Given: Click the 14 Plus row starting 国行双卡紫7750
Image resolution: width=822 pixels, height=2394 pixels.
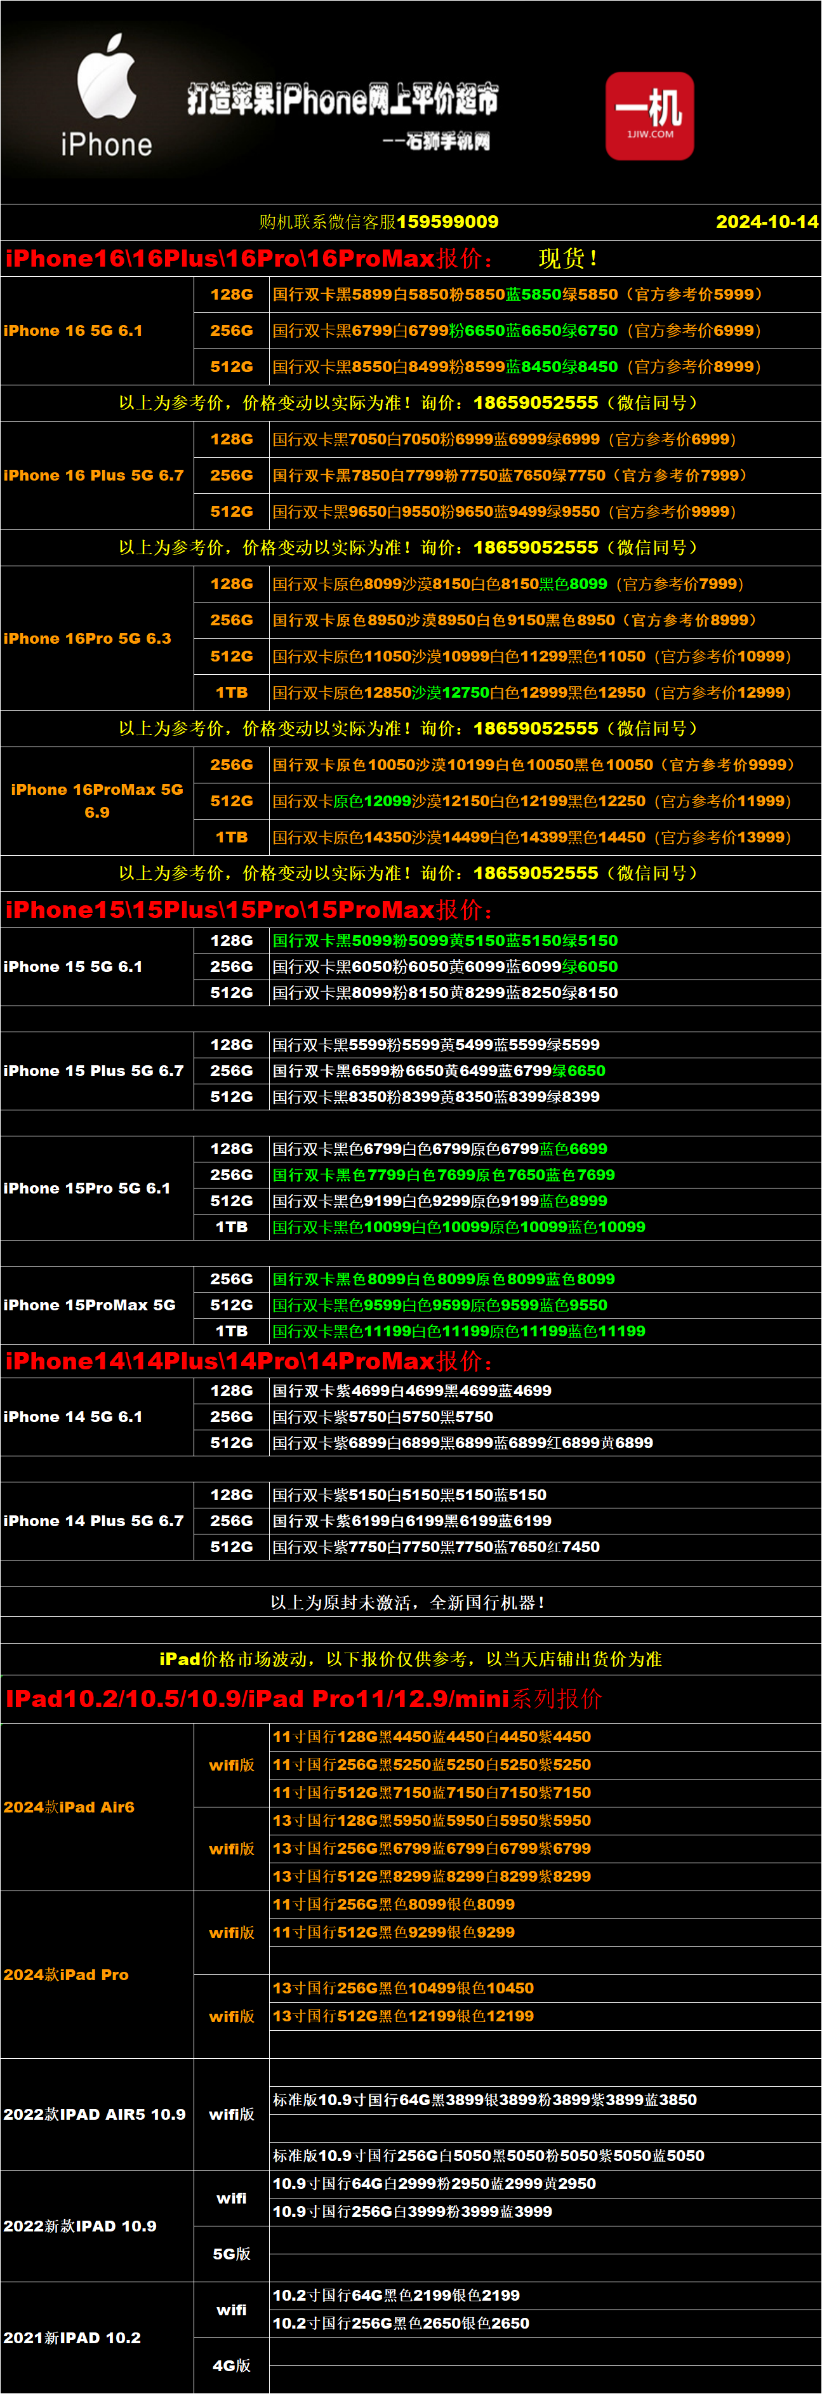Looking at the screenshot, I should click(545, 1546).
